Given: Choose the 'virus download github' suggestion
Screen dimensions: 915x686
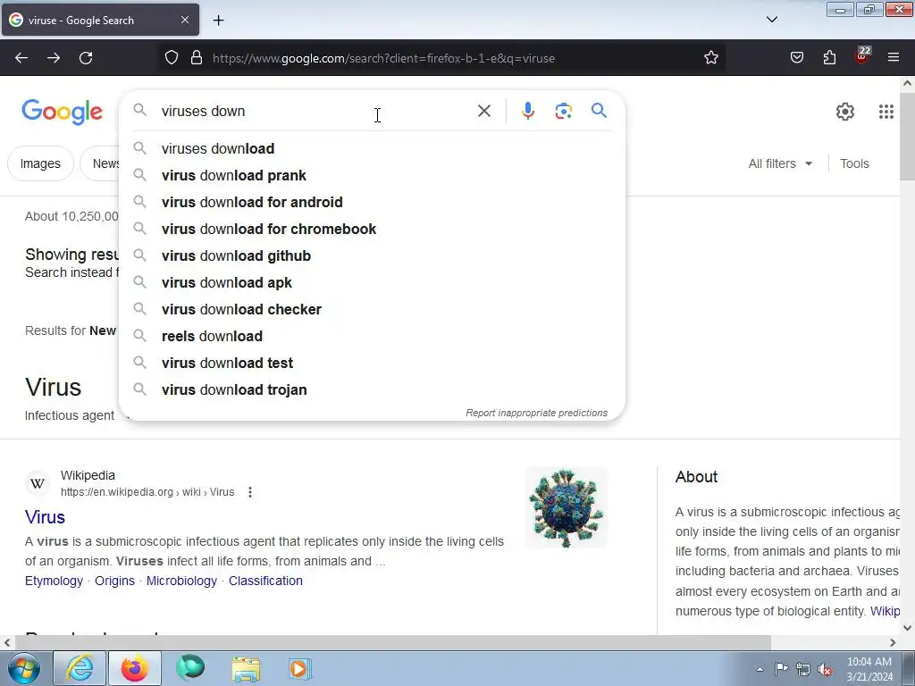Looking at the screenshot, I should tap(373, 256).
